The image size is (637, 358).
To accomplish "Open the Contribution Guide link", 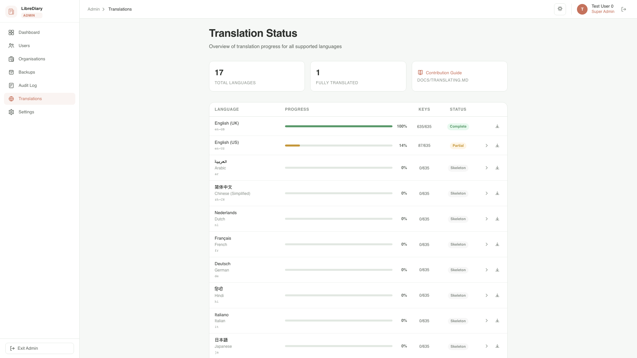I will 444,73.
